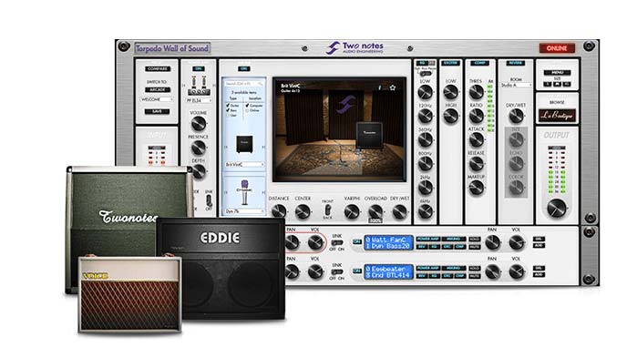This screenshot has width=637, height=358.
Task: Flip the Front/Back mic position switch
Action: 327,210
